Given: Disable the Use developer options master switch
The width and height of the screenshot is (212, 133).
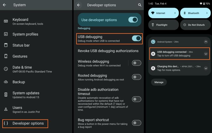Looking at the screenshot, I should point(133,20).
